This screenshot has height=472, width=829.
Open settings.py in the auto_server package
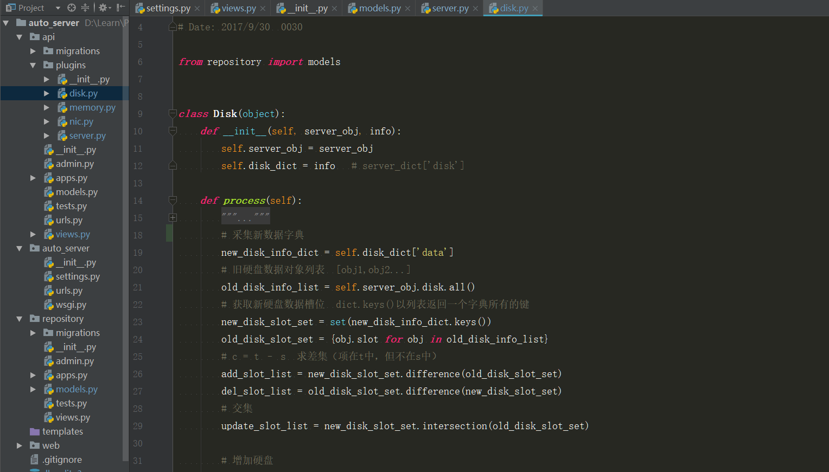coord(78,276)
